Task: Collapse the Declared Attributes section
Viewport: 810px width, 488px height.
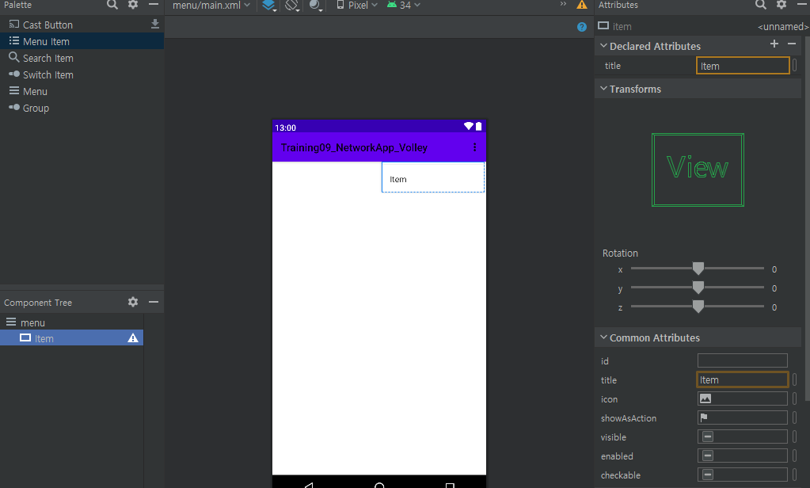Action: pos(603,45)
